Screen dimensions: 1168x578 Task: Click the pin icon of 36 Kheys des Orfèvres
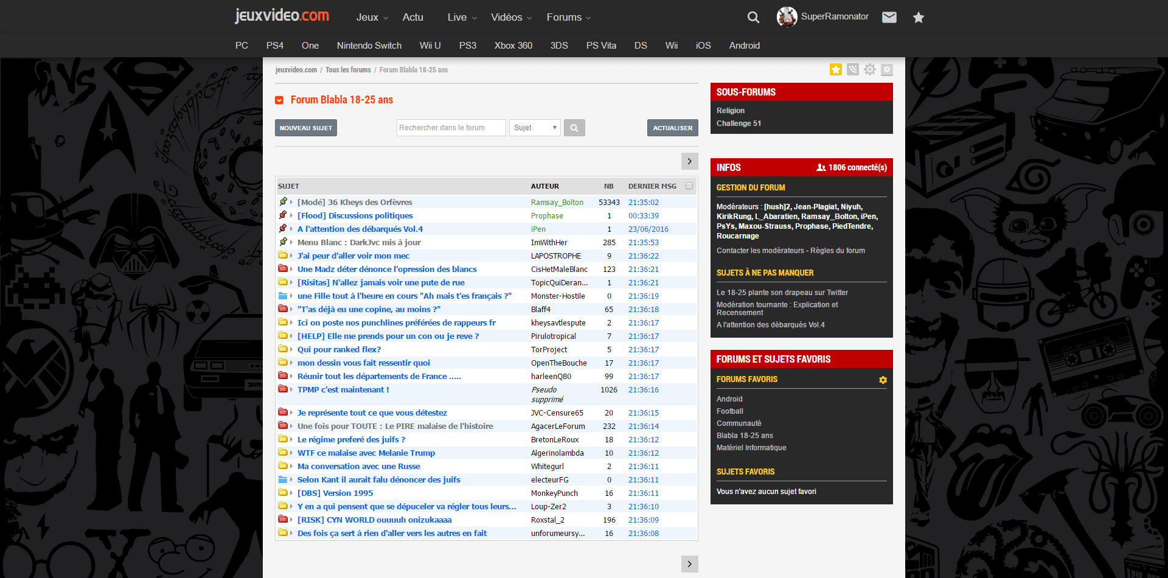click(283, 202)
